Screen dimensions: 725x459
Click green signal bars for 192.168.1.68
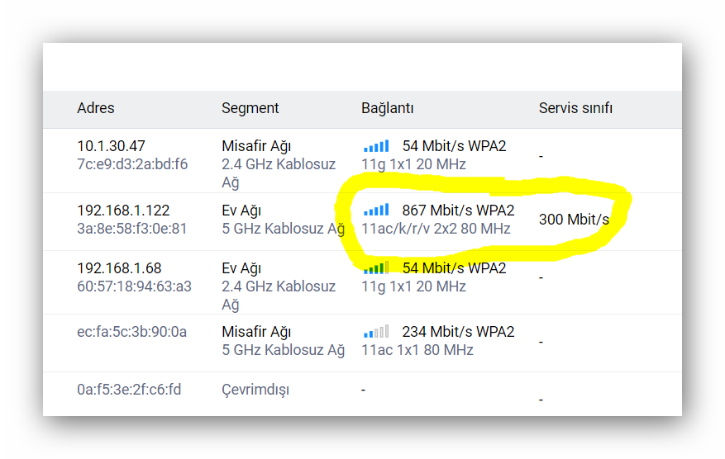coord(376,267)
